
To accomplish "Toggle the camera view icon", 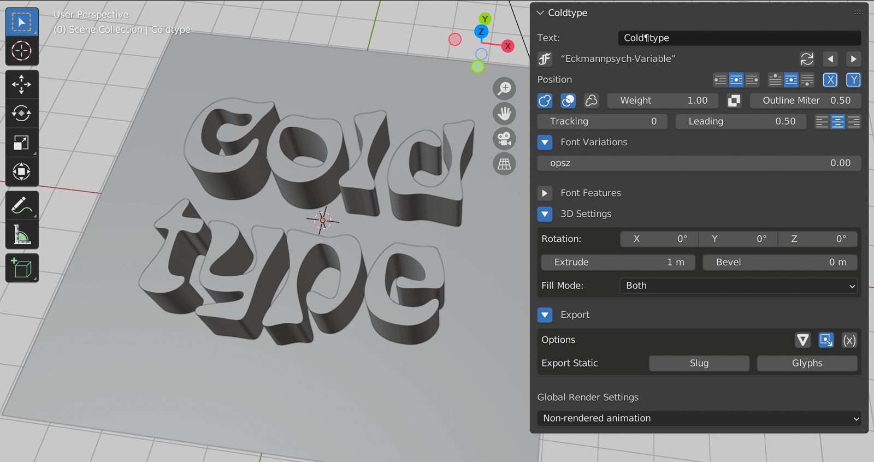I will click(x=504, y=139).
